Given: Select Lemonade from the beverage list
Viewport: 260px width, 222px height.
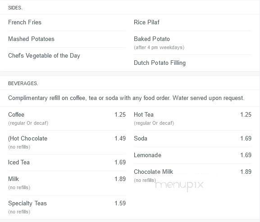Looking at the screenshot, I should pyautogui.click(x=147, y=155).
